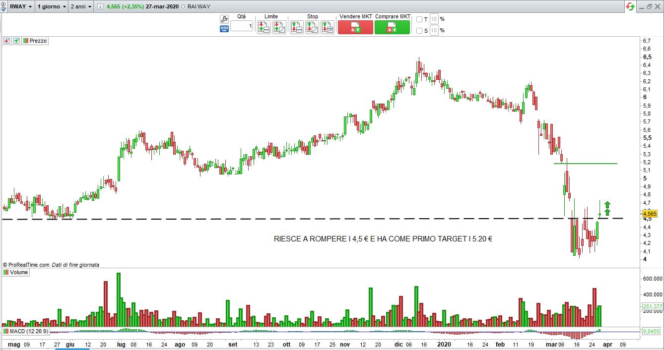The width and height of the screenshot is (664, 350).
Task: Click the red down-arrow icon beside Prezzo
Action: point(7,41)
